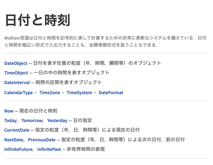Viewport: 213px width, 165px height.
Task: Click the 日付と時刻 page heading
Action: click(37, 20)
